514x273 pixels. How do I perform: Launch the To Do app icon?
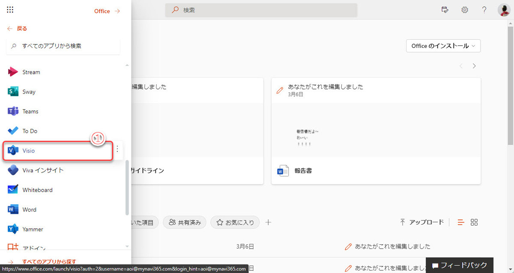pos(13,131)
